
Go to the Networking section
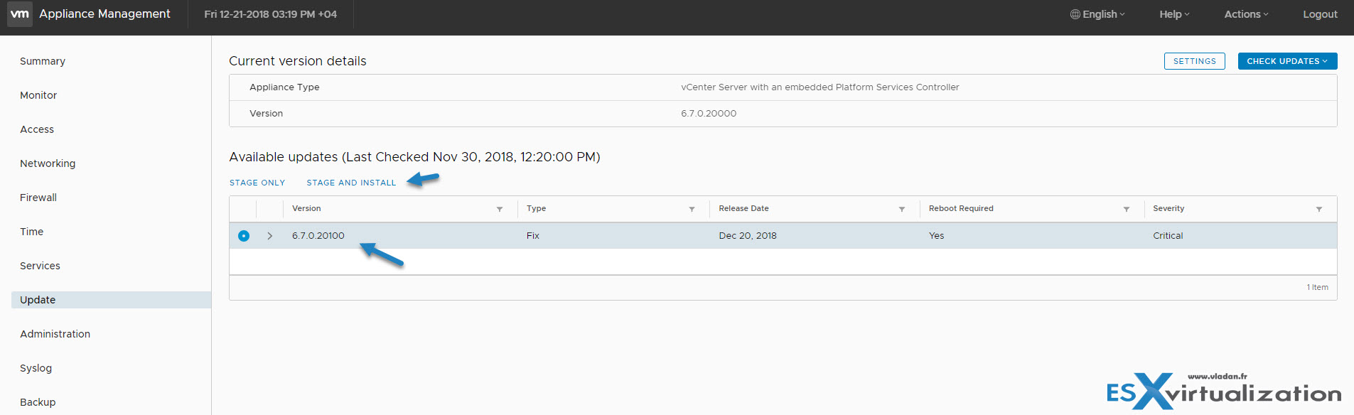(x=48, y=163)
